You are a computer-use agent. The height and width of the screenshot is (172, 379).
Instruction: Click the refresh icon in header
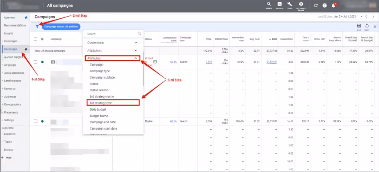[316, 6]
